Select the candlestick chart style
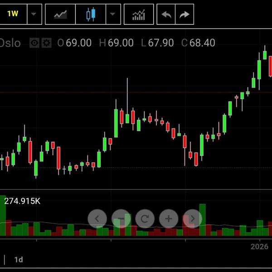The height and width of the screenshot is (272, 272). [91, 14]
